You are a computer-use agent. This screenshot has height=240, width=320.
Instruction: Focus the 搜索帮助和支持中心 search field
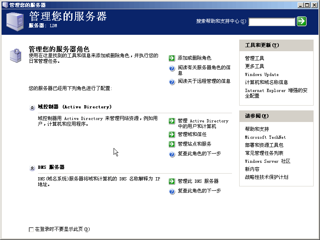pyautogui.click(x=272, y=22)
